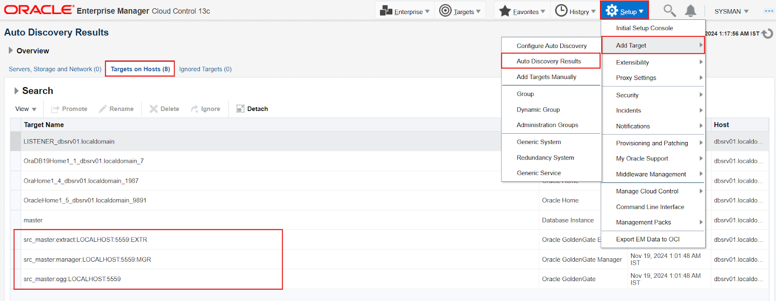Switch to Servers, Storage and Network tab
Screen dimensions: 776x301
pyautogui.click(x=55, y=69)
